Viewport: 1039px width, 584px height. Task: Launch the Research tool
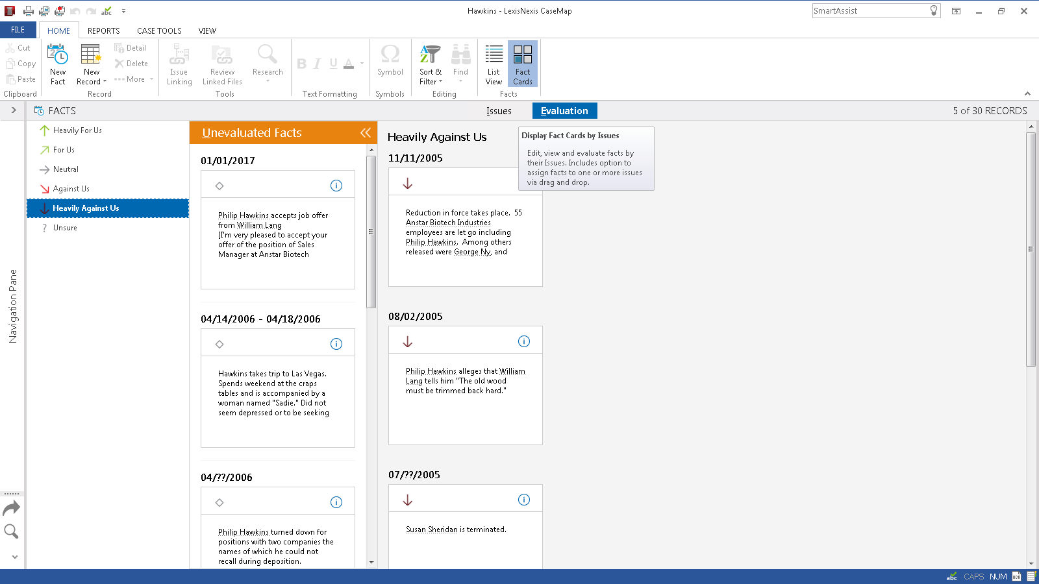click(267, 64)
